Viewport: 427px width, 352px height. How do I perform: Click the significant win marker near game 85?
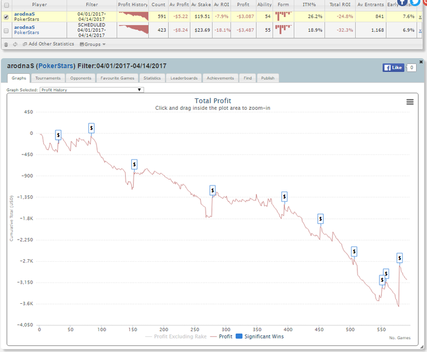[91, 128]
